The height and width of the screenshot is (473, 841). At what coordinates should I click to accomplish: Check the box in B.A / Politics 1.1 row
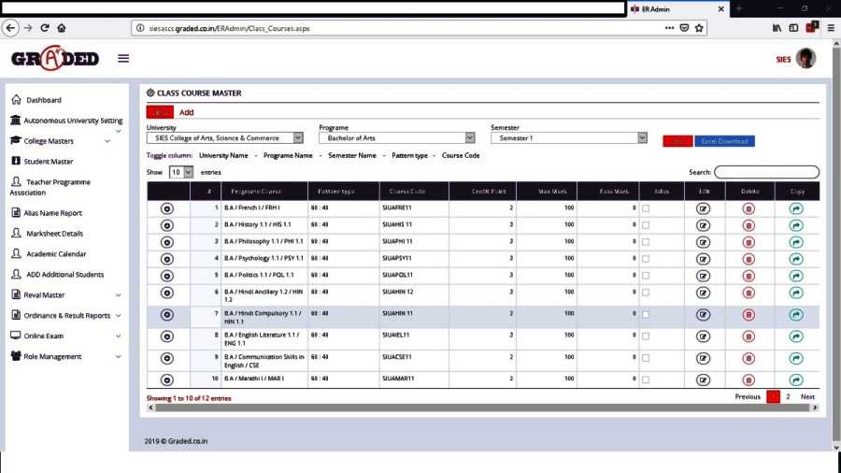click(x=646, y=276)
